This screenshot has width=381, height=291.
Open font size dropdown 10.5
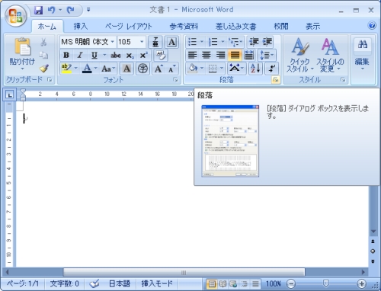click(142, 42)
